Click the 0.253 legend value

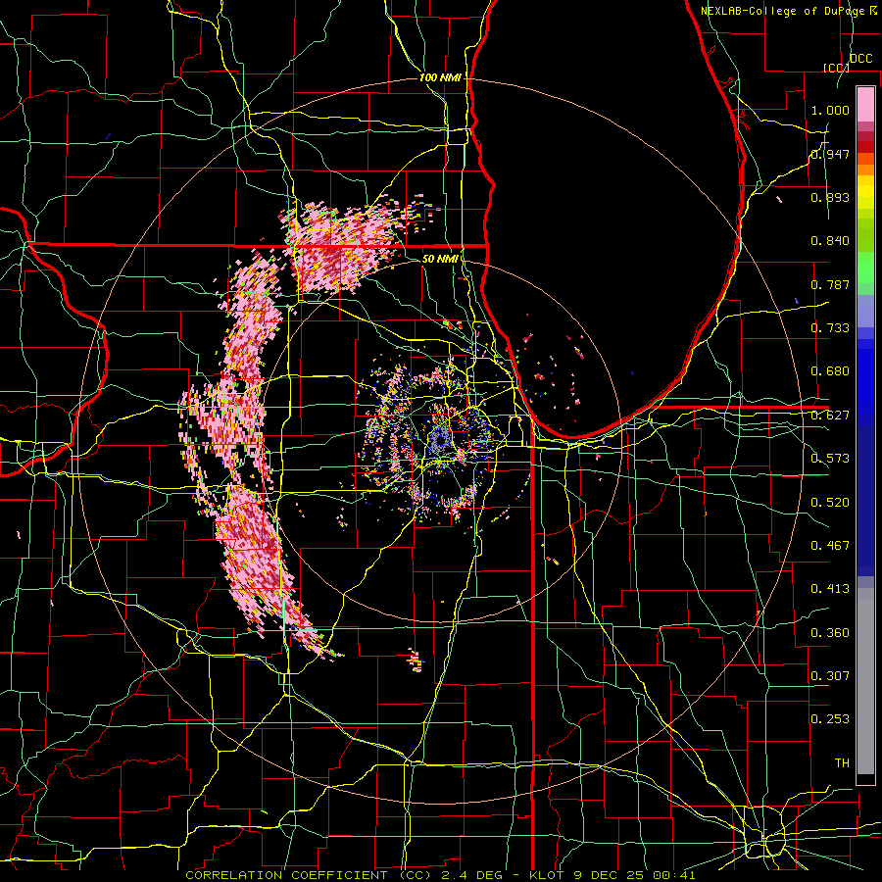[x=830, y=719]
